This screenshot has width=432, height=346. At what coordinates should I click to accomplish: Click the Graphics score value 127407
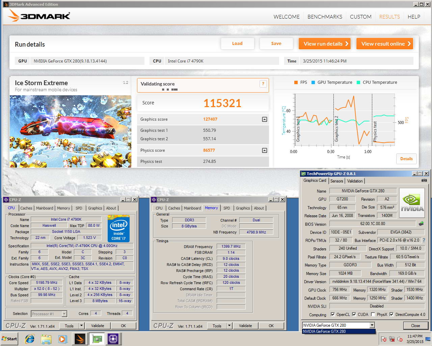tap(210, 119)
